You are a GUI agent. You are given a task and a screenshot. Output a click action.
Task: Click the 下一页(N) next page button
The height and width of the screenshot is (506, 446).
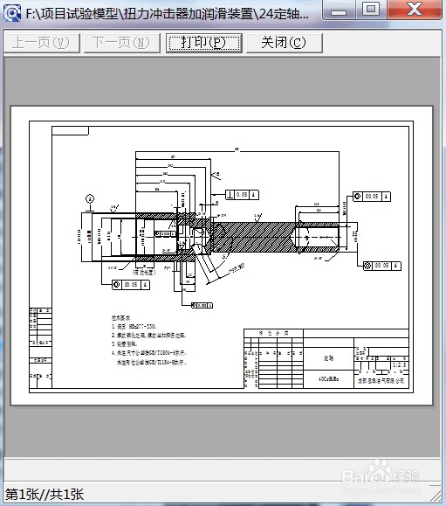122,43
